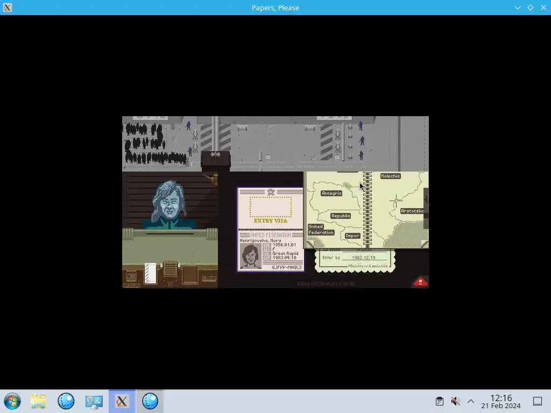Open the clock showing 12:16

click(501, 401)
